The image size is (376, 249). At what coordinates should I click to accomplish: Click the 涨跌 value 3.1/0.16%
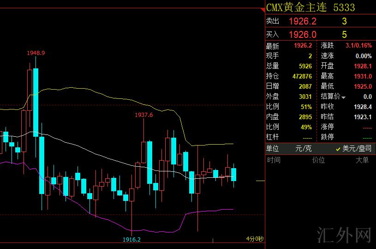pyautogui.click(x=358, y=46)
